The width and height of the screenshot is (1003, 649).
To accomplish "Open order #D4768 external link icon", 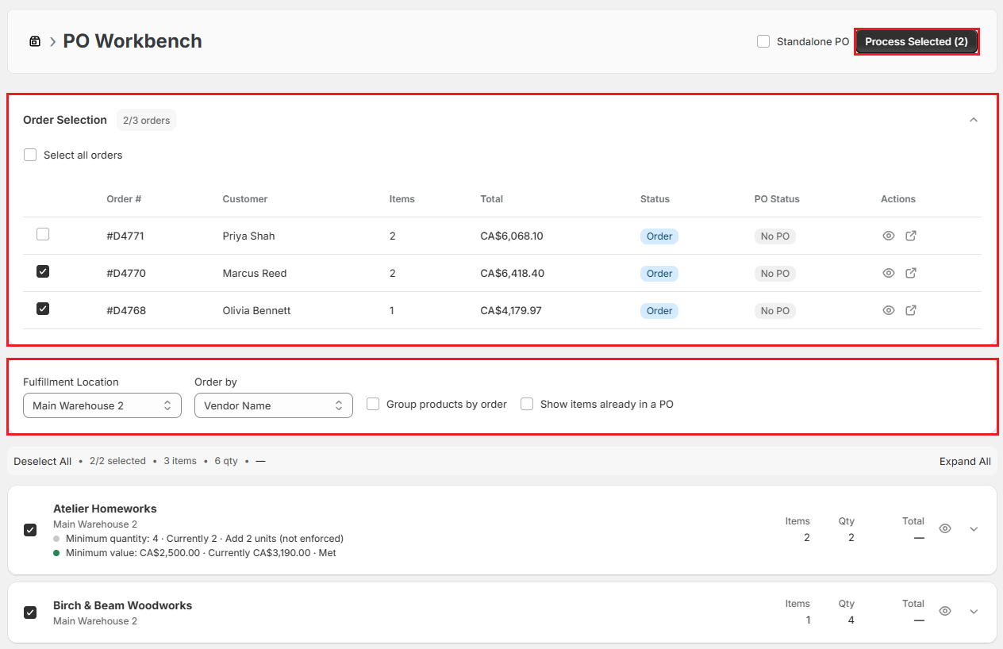I will (x=911, y=310).
